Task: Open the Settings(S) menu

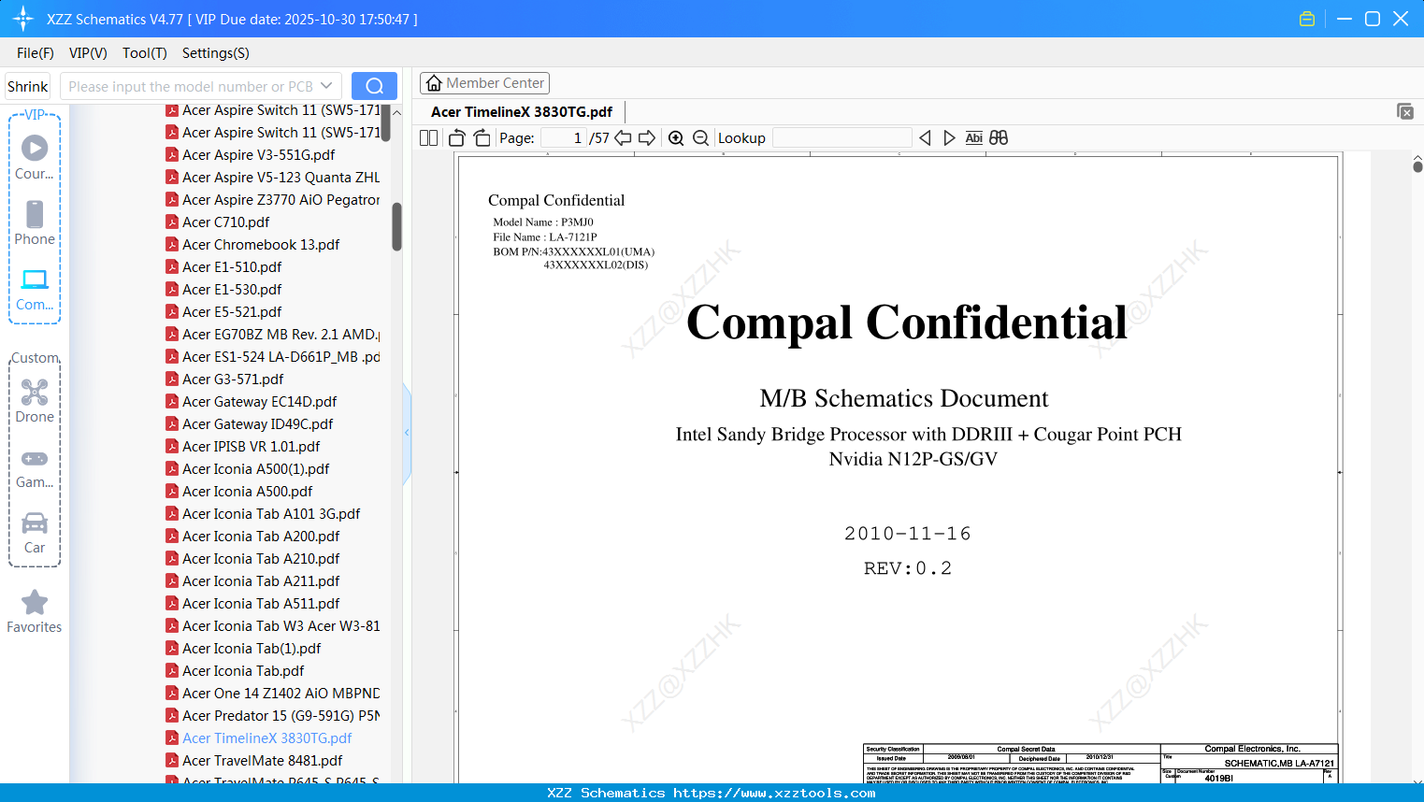Action: [216, 53]
